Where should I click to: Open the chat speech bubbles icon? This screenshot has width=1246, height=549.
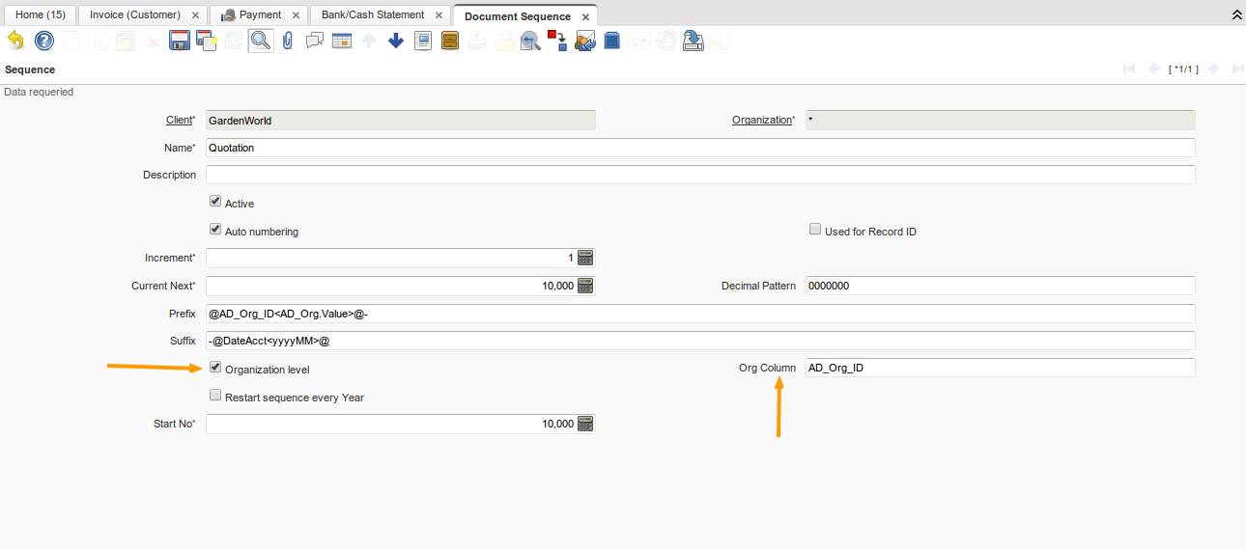(x=314, y=41)
